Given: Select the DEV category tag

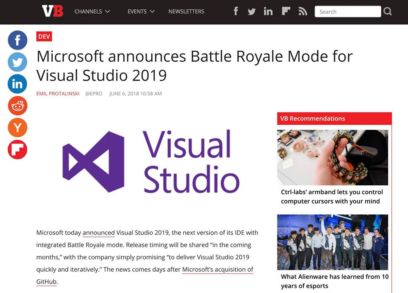Looking at the screenshot, I should tap(44, 37).
